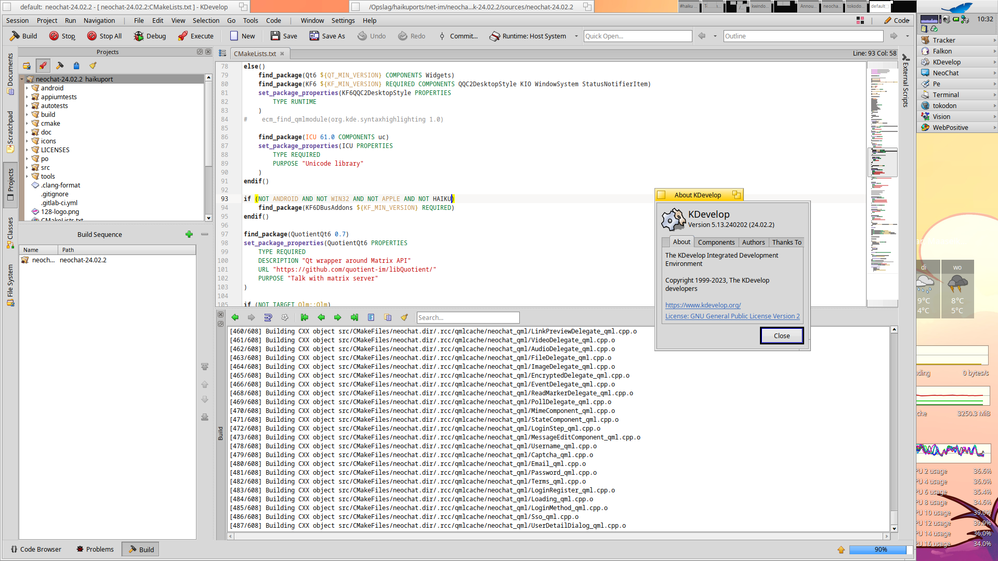Jump to the last item in build output
The width and height of the screenshot is (998, 561).
pyautogui.click(x=354, y=317)
